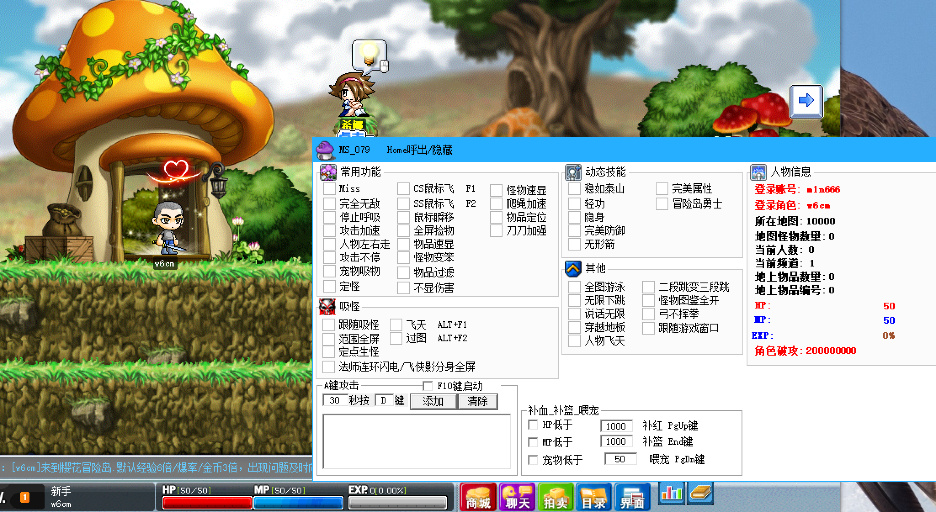Click 角色破攻: 200000000 text

806,351
